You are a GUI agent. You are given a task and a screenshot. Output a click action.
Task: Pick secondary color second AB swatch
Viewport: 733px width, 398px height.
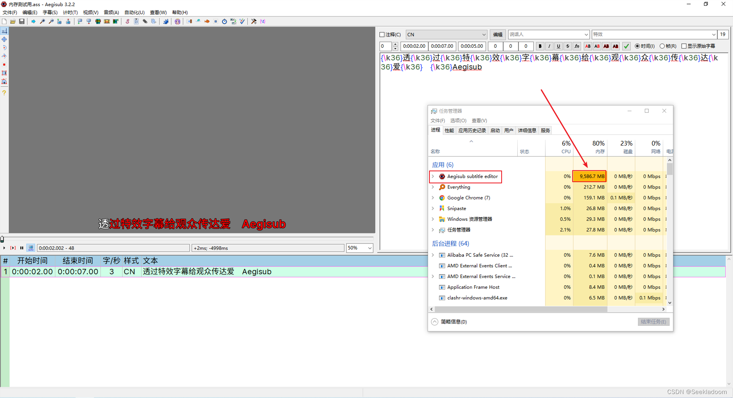coord(597,46)
